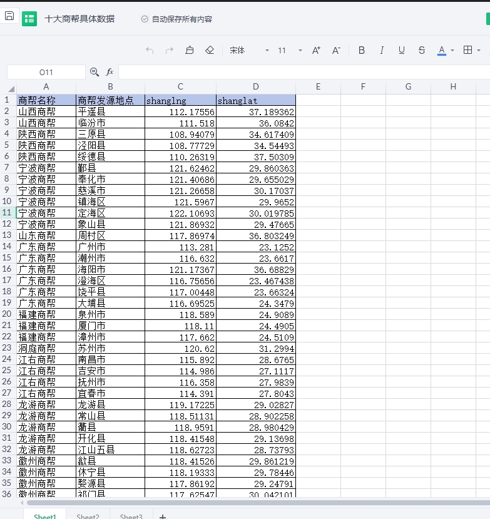Screen dimensions: 490x519
Task: Select column F header
Action: (363, 87)
